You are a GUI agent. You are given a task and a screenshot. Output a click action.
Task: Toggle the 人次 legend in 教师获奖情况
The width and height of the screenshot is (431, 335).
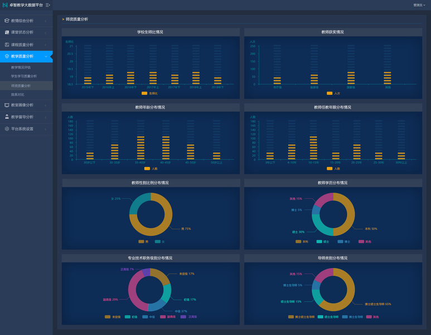[333, 93]
